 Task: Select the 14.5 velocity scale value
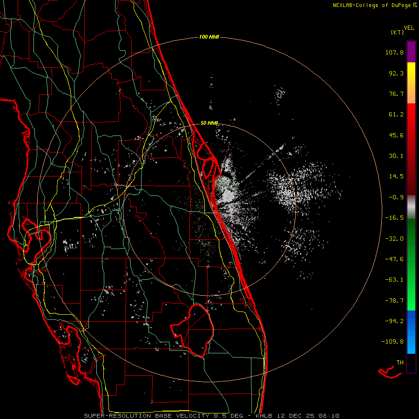396,176
